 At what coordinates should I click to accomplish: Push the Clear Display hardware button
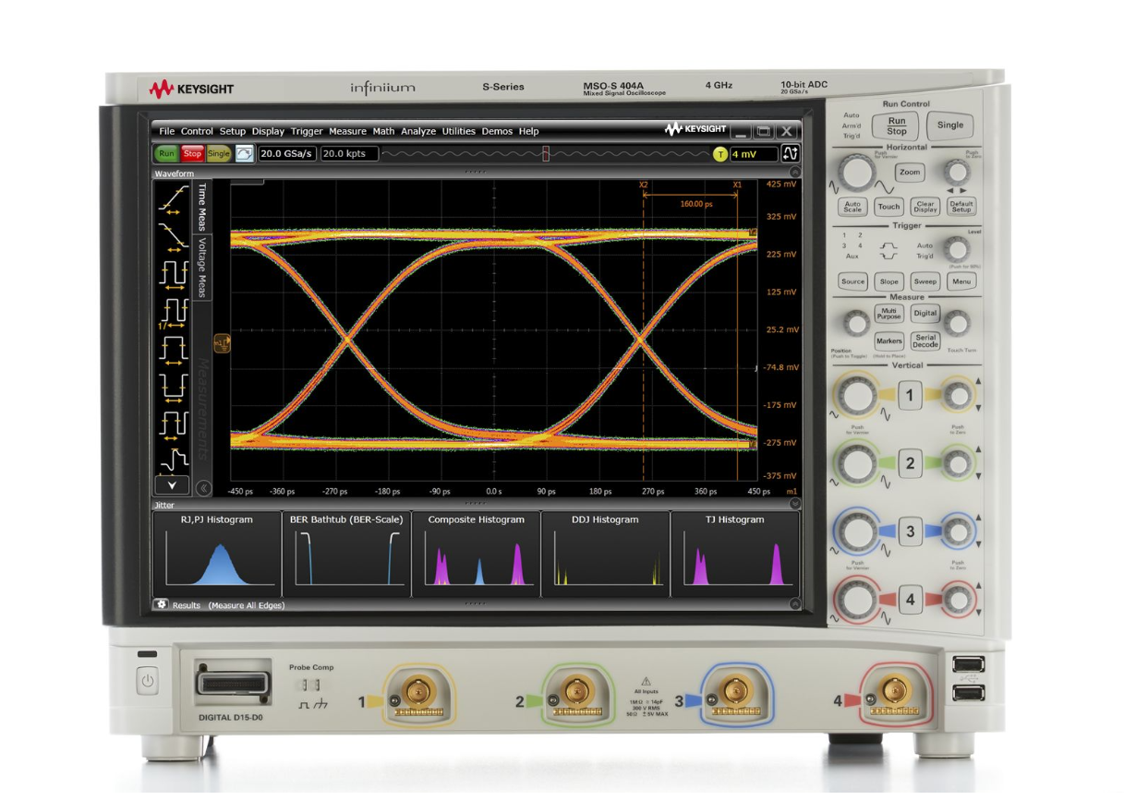pyautogui.click(x=925, y=207)
